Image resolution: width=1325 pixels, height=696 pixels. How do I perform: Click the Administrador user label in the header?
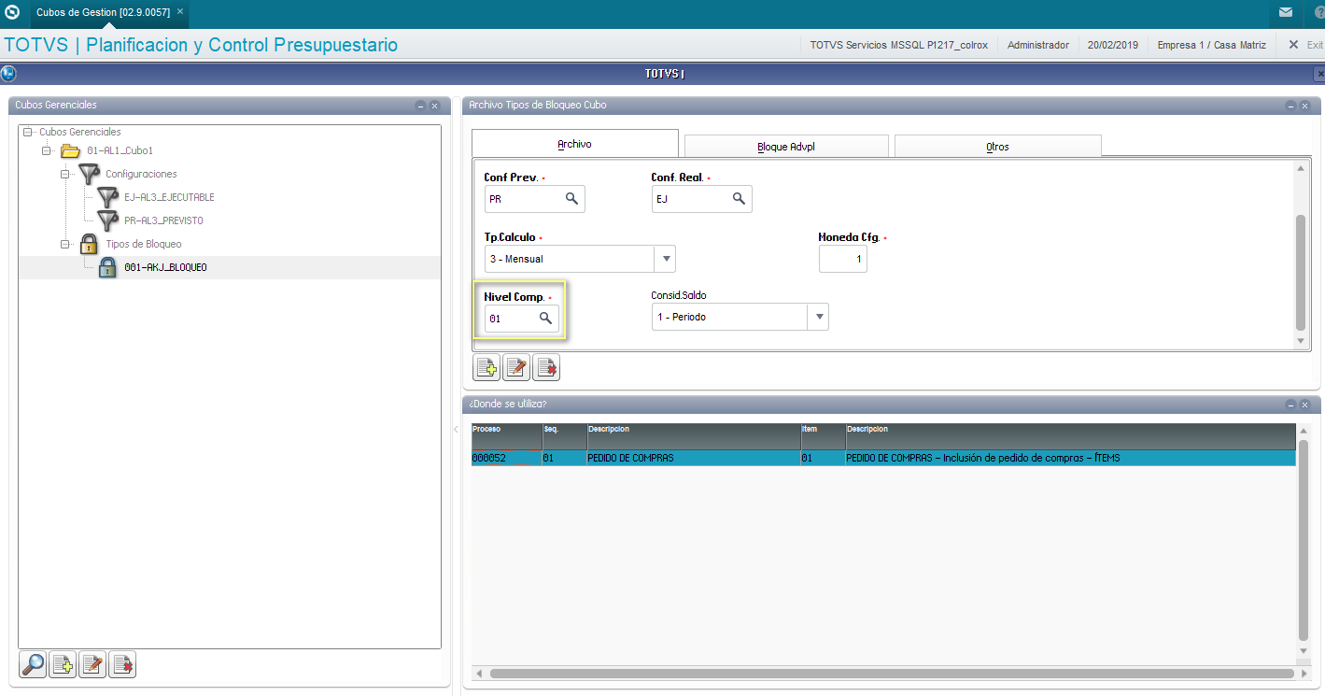tap(1038, 45)
